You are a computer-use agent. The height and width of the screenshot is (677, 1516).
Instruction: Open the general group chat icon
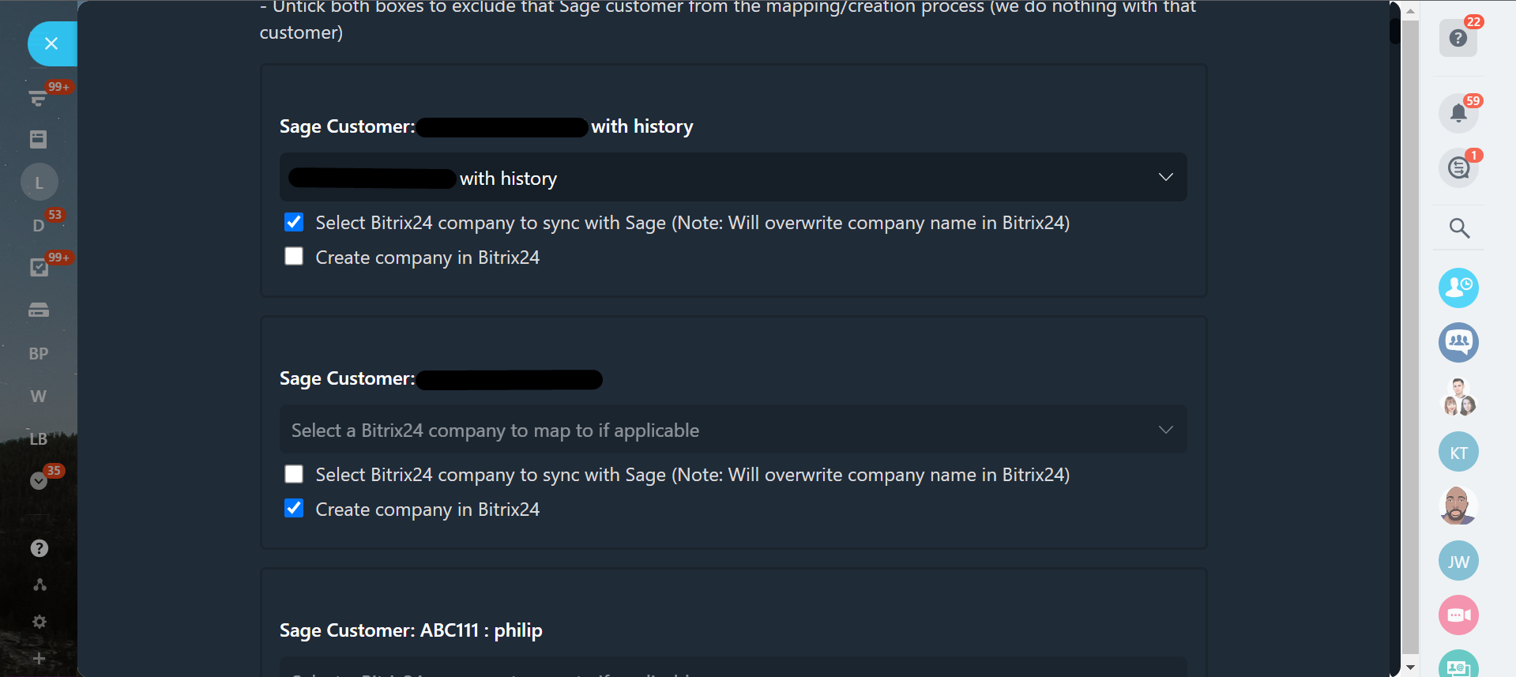pyautogui.click(x=1458, y=342)
